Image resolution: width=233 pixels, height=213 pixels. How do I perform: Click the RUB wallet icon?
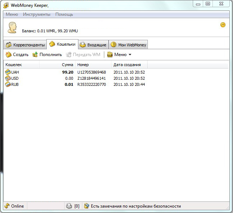[8, 84]
